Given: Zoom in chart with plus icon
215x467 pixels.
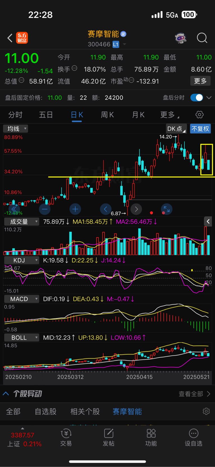Looking at the screenshot, I should coord(75,209).
